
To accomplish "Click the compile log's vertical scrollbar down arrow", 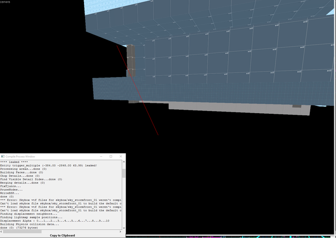I will [124, 228].
